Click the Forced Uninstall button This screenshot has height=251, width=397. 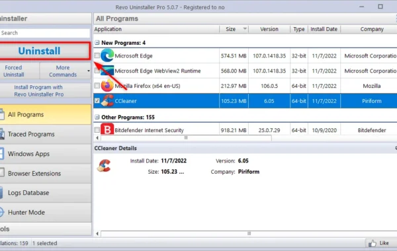pyautogui.click(x=19, y=71)
